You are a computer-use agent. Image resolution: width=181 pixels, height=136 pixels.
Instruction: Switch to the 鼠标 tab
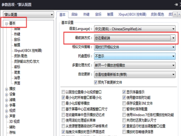[x=98, y=14]
